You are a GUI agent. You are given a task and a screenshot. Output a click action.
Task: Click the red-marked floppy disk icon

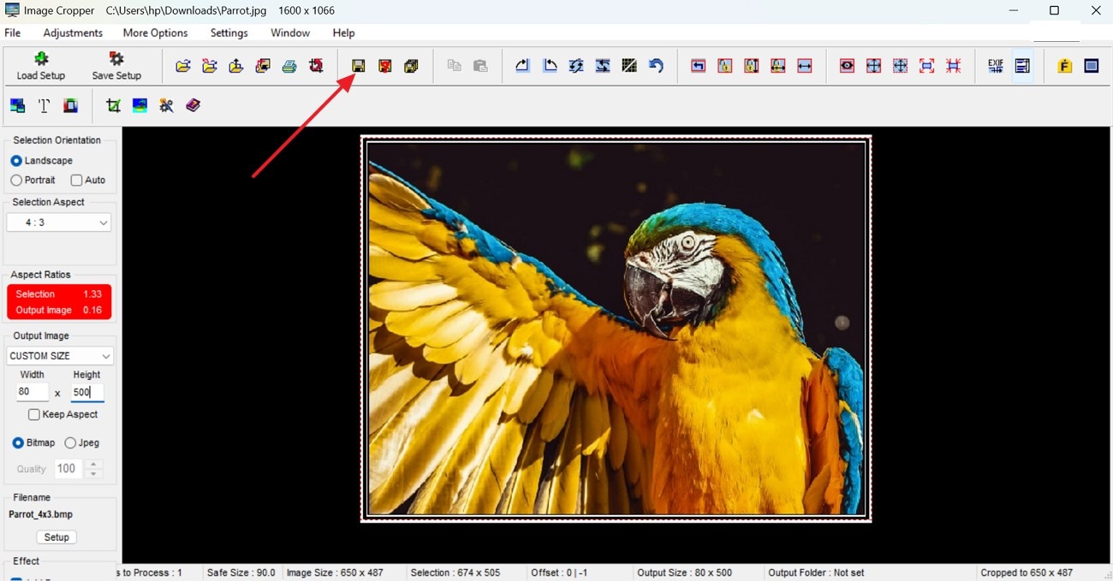[385, 66]
